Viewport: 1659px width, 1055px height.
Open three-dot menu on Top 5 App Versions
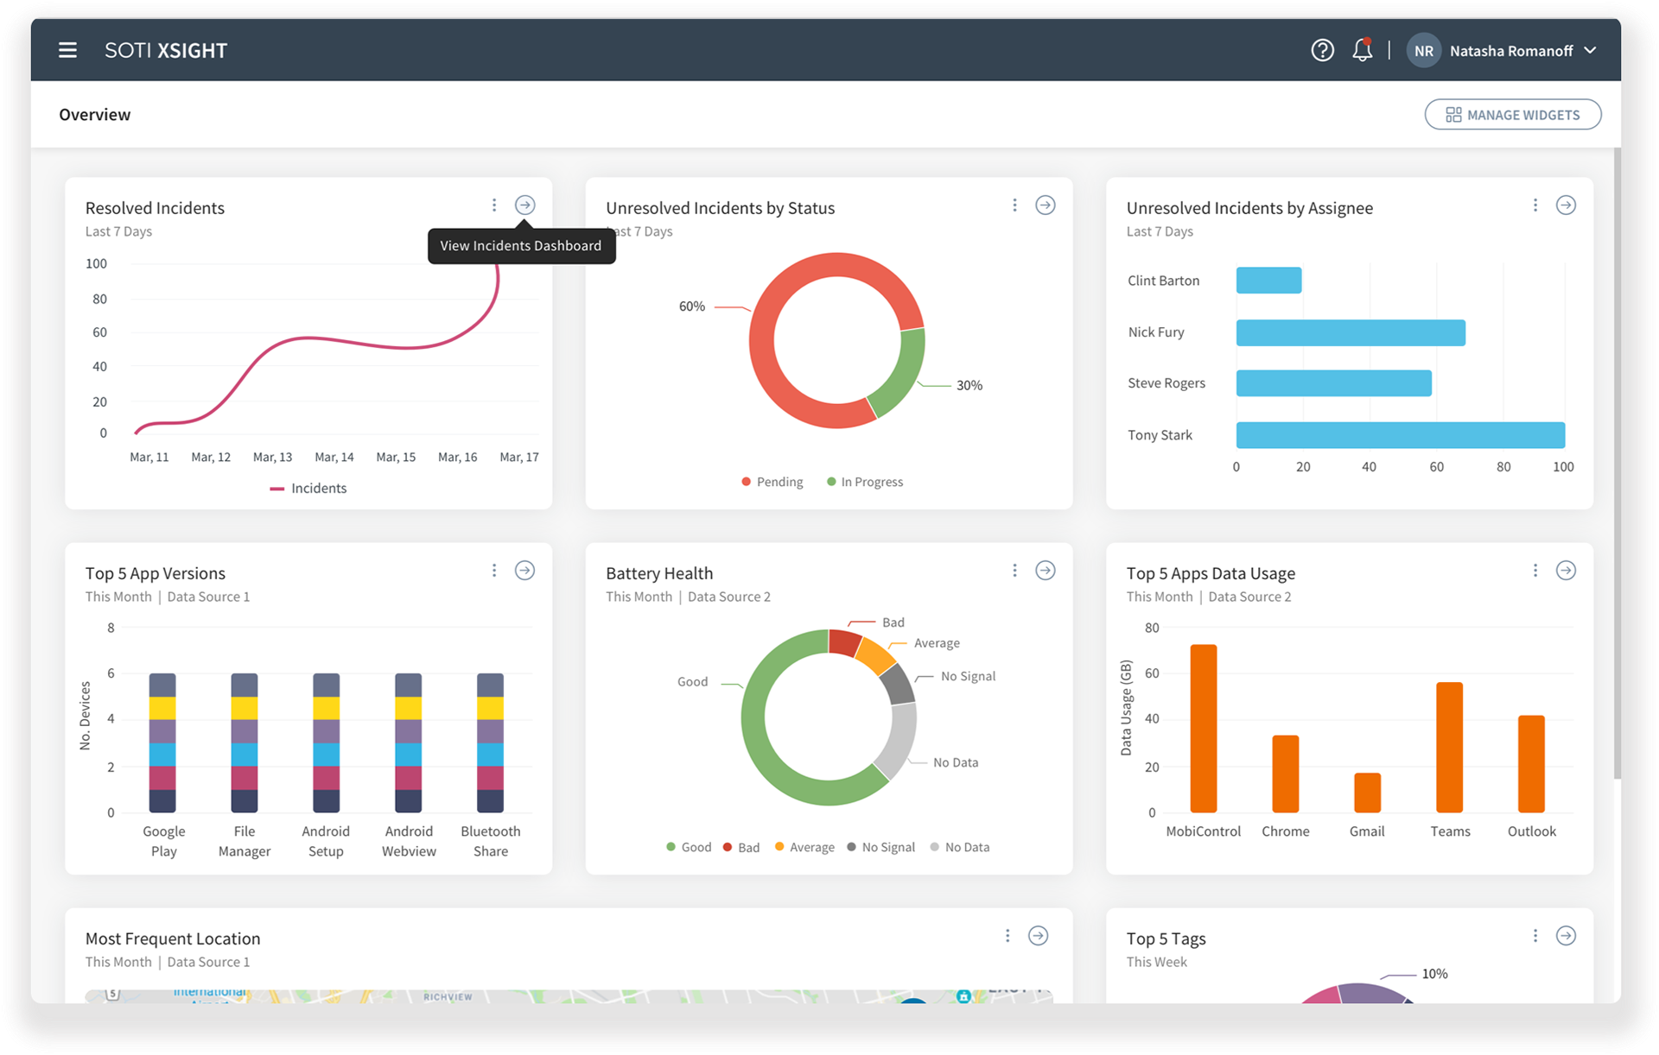tap(494, 570)
